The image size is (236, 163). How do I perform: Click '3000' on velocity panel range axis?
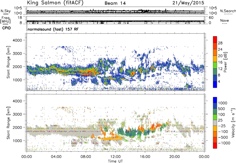tap(17, 114)
